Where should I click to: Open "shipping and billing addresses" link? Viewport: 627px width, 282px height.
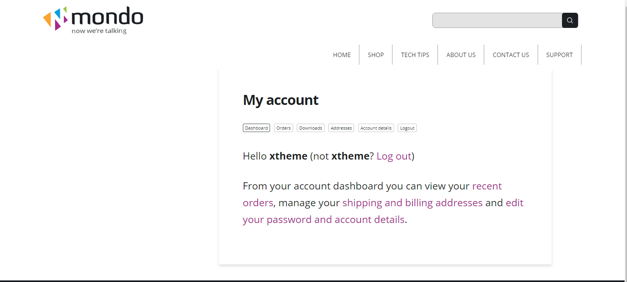click(412, 203)
